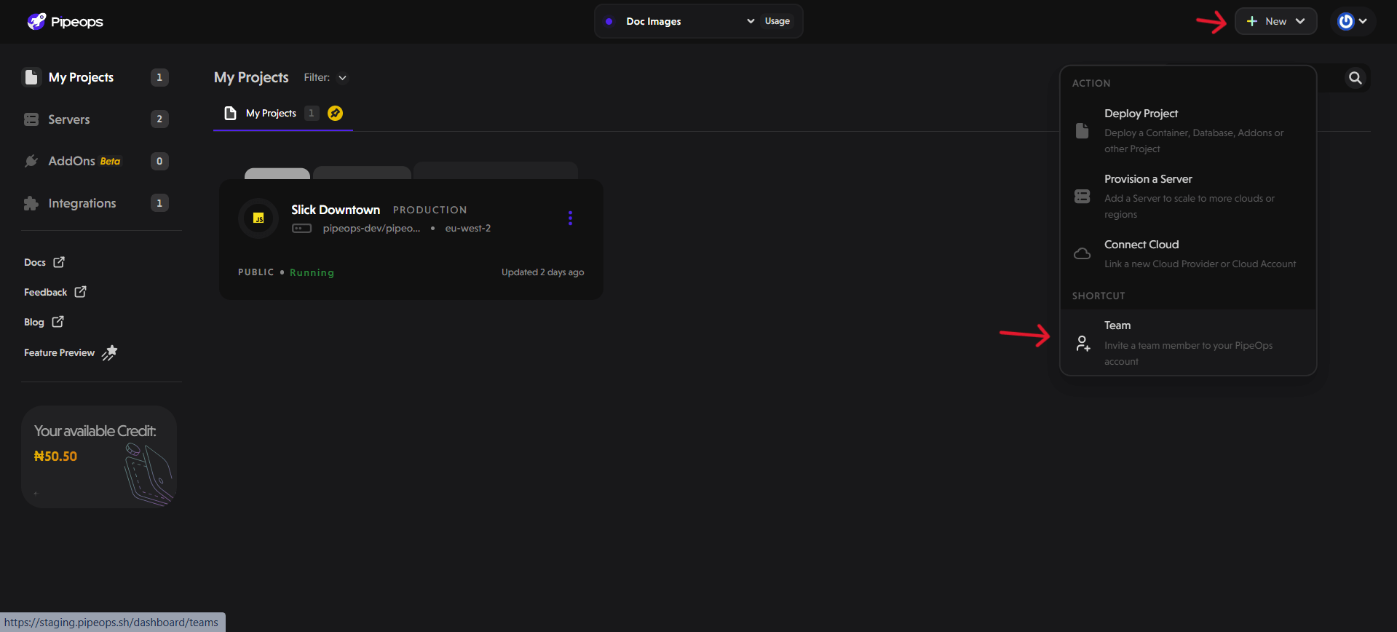Image resolution: width=1397 pixels, height=632 pixels.
Task: Click the Feature Preview shooting star icon
Action: tap(109, 352)
